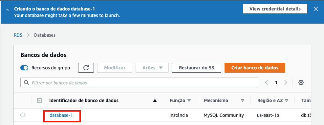Viewport: 324px width, 125px height.
Task: Expand the Ações dropdown menu
Action: pos(152,68)
